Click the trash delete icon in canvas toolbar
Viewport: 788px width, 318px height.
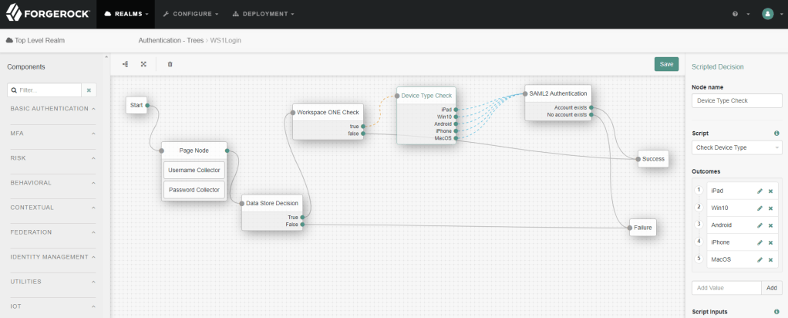(x=170, y=64)
